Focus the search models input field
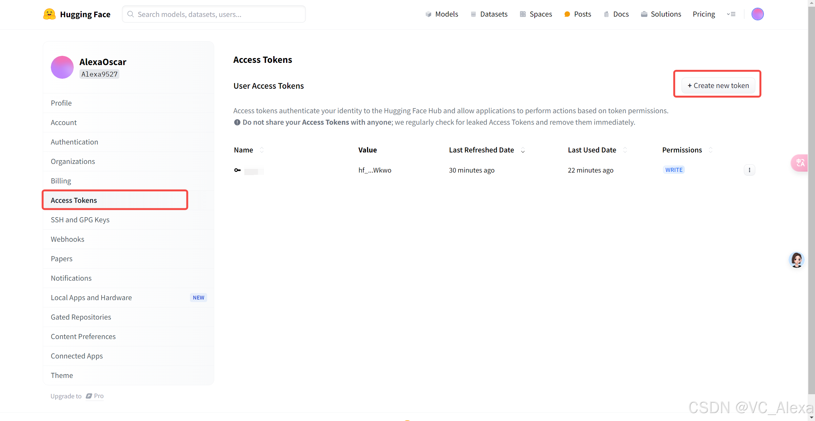The height and width of the screenshot is (421, 815). [214, 14]
